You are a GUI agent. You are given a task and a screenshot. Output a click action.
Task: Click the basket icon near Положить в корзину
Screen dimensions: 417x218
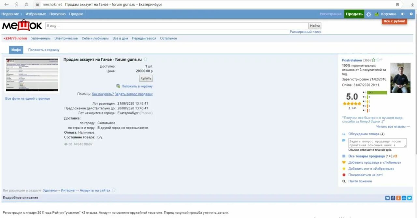[x=118, y=86]
